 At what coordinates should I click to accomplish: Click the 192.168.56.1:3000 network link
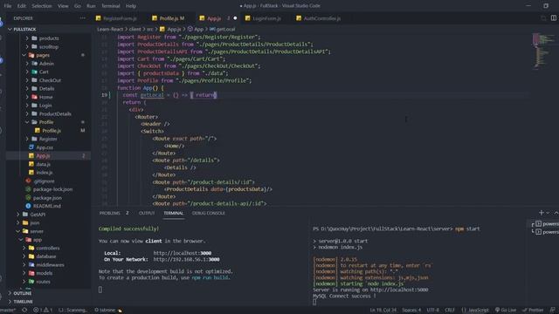(x=186, y=260)
